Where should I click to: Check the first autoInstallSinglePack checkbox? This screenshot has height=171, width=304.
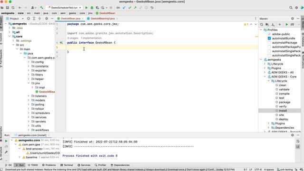[x=269, y=51]
